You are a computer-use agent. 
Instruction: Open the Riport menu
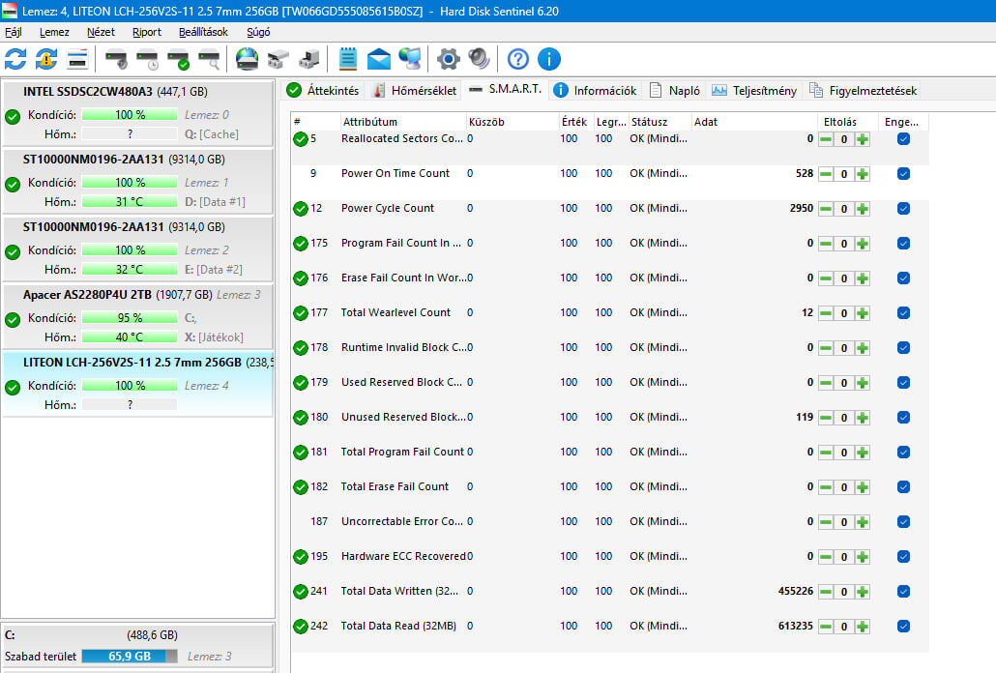click(x=147, y=32)
